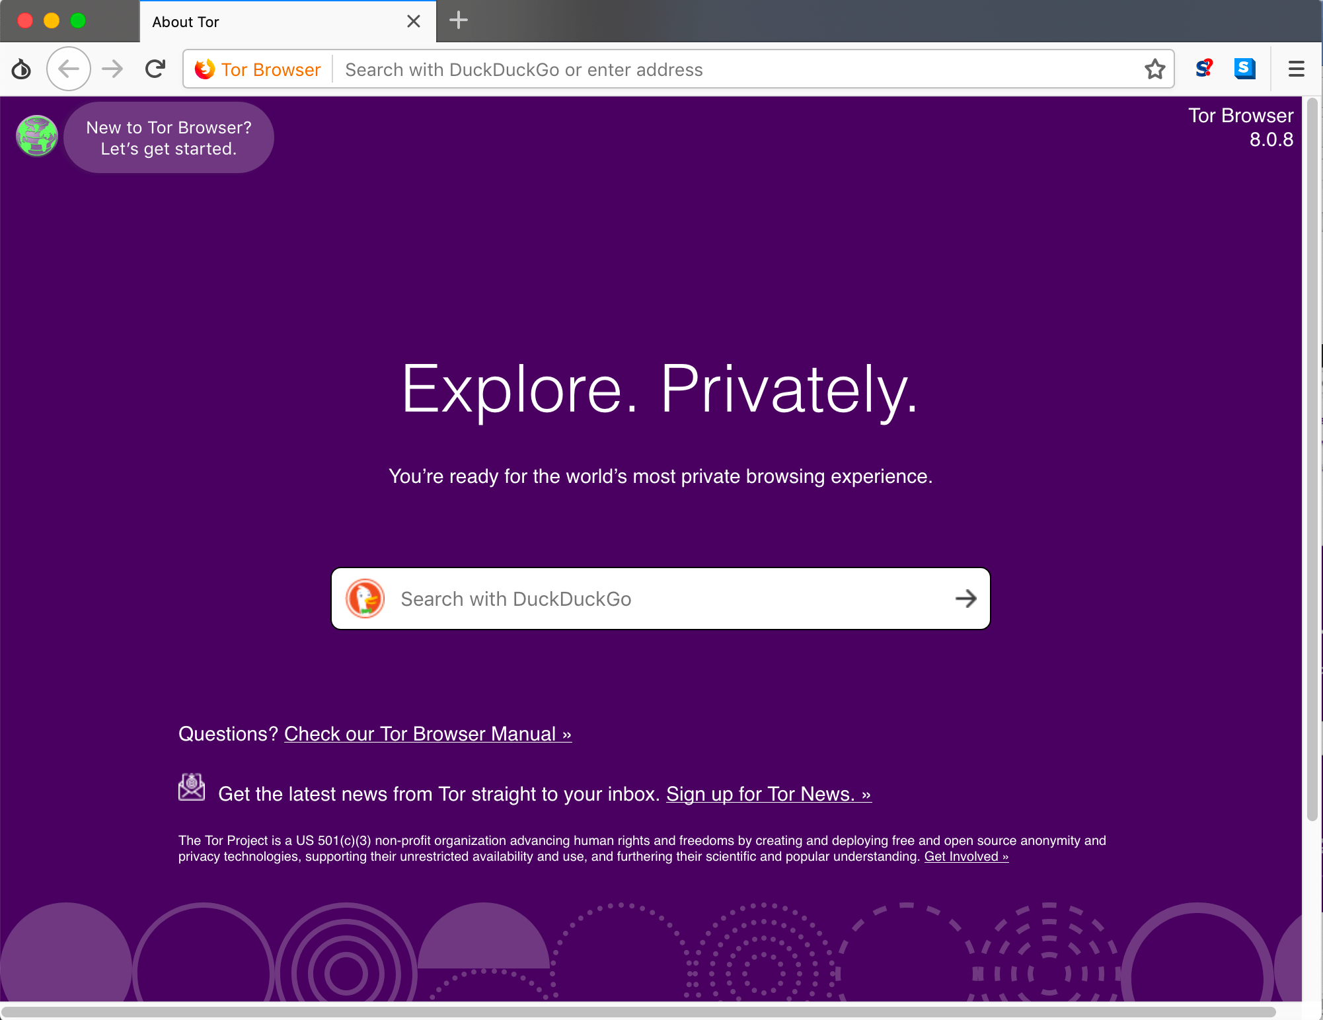Click the envelope icon beside Tor News text
The image size is (1323, 1020).
(192, 787)
